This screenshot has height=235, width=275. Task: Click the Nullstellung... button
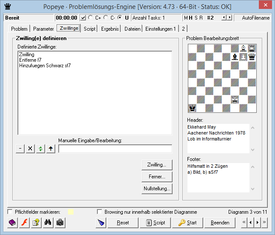(157, 189)
